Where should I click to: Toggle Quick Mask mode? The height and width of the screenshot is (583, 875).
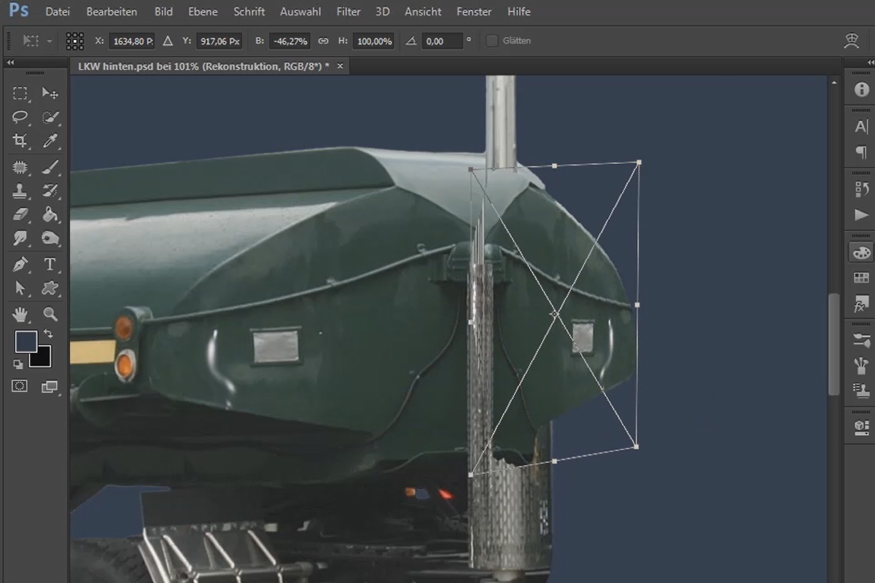click(x=20, y=387)
